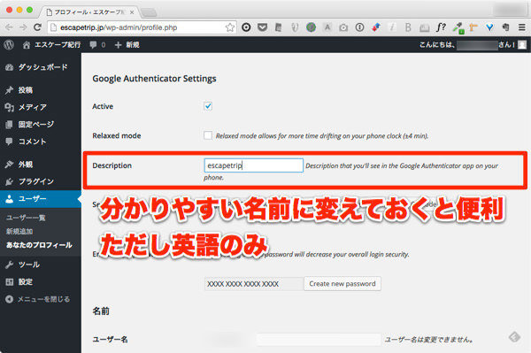Close the プロフィール browser tab
Viewport: 531px width, 353px height.
[132, 12]
